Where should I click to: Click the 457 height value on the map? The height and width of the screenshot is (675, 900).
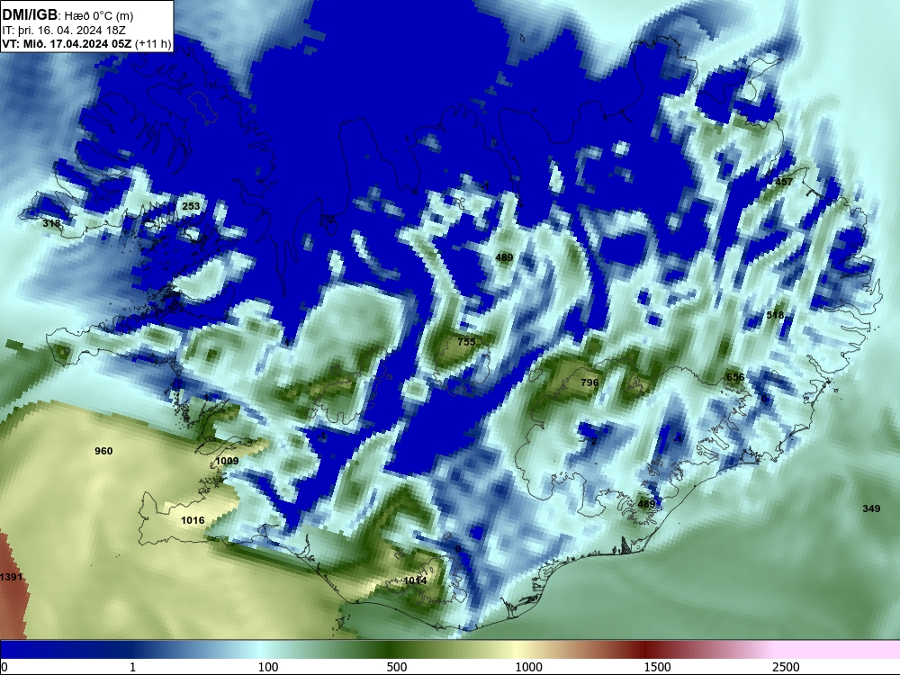[784, 182]
